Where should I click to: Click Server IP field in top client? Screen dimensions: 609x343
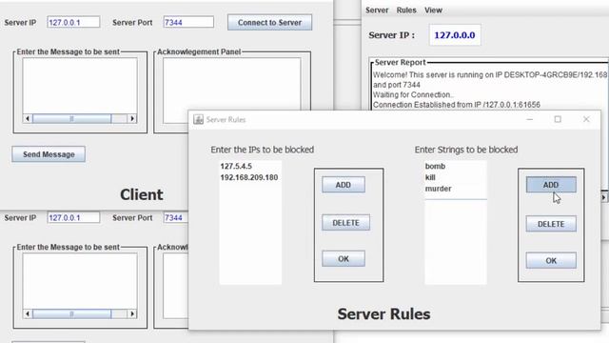[73, 22]
